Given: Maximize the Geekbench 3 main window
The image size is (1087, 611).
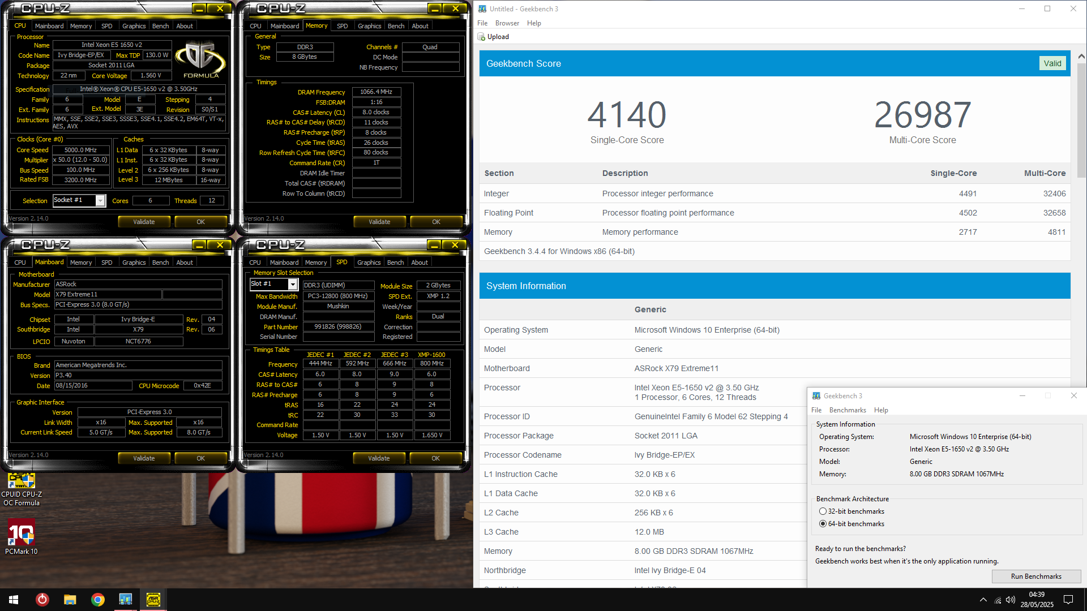Looking at the screenshot, I should coord(1047,8).
